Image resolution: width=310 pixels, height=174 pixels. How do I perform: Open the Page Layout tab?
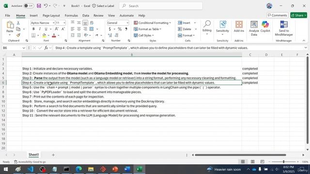click(x=51, y=15)
